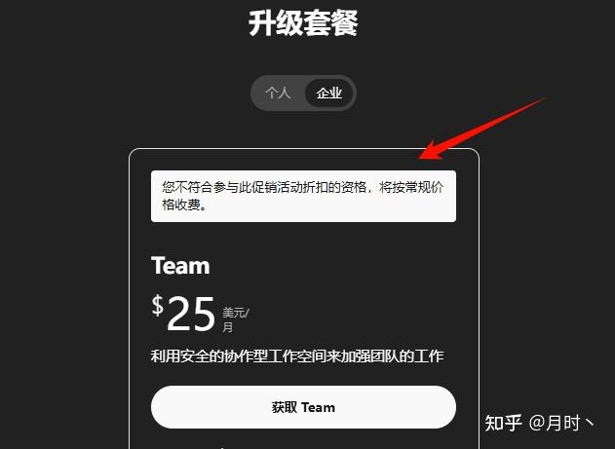Screen dimensions: 615x449
Task: Click the red arrow head annotation
Action: [432, 151]
